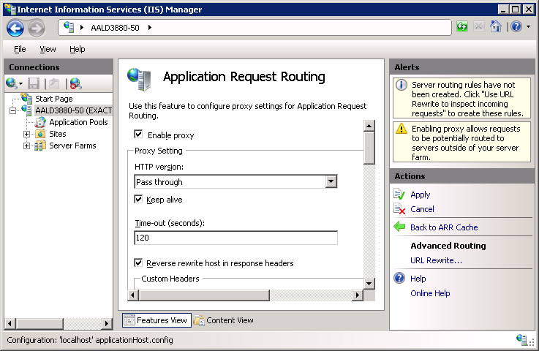Open the Help menu

pos(77,49)
